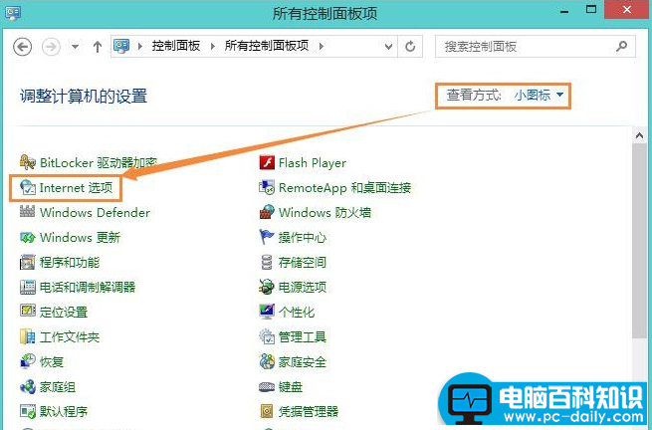652x430 pixels.
Task: Click the Flash Player red icon
Action: [267, 162]
